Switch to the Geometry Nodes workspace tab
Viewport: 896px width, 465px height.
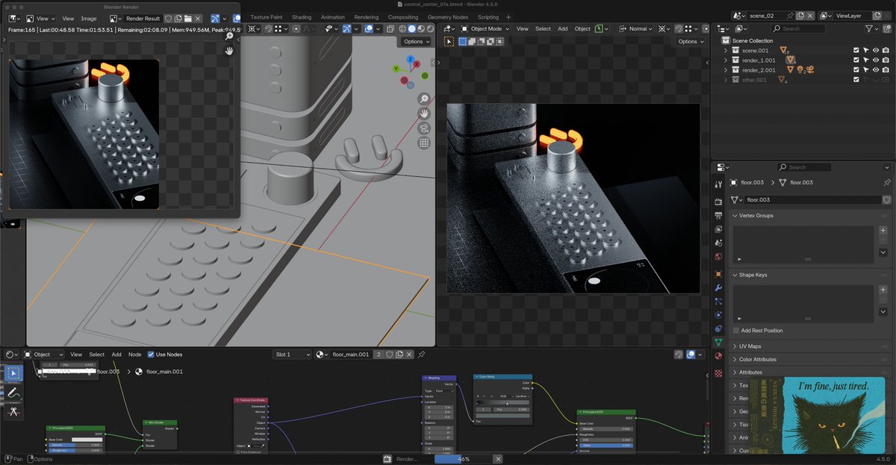pos(448,17)
